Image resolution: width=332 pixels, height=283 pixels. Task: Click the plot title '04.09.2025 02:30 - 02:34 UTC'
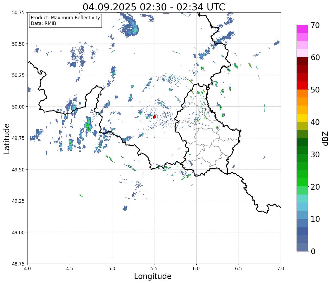click(154, 7)
